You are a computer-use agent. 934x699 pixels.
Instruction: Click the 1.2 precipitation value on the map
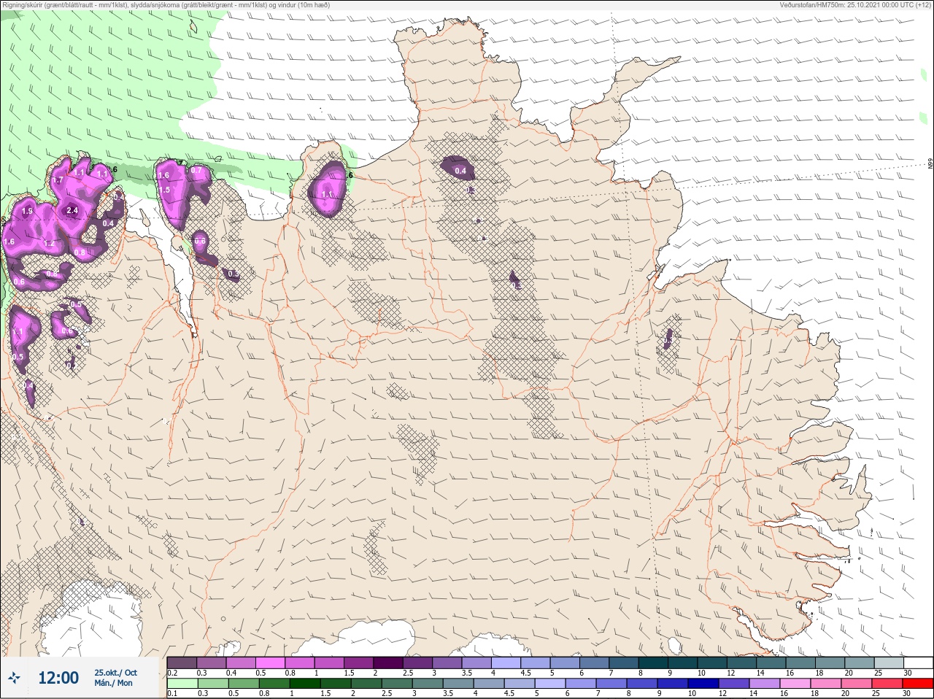49,244
